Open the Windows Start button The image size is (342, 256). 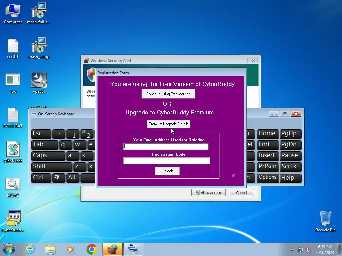[9, 249]
